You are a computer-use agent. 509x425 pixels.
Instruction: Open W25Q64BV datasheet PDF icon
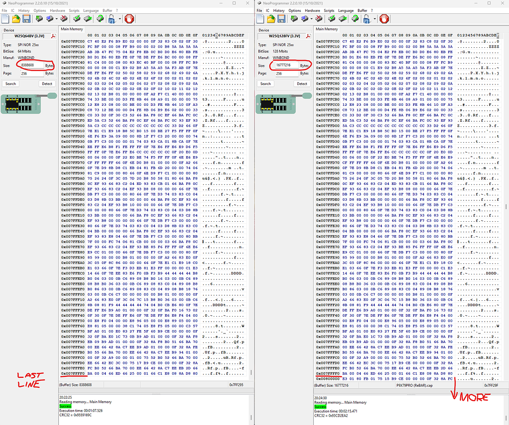coord(53,36)
